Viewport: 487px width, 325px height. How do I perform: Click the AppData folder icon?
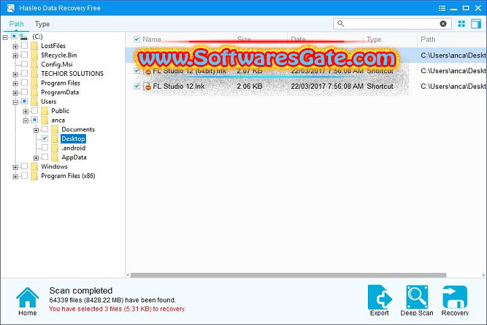55,157
